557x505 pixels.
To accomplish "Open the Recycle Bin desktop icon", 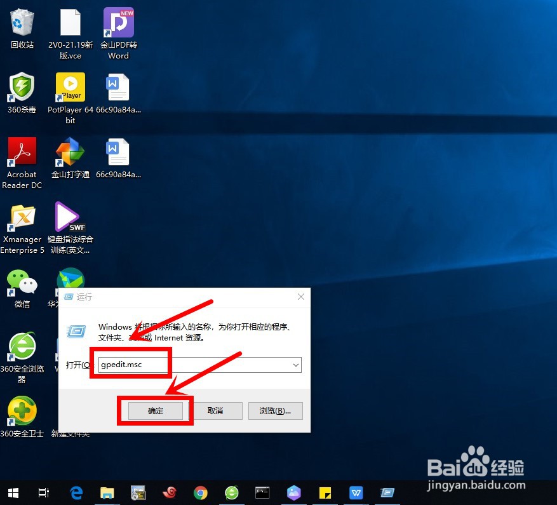I will point(22,29).
